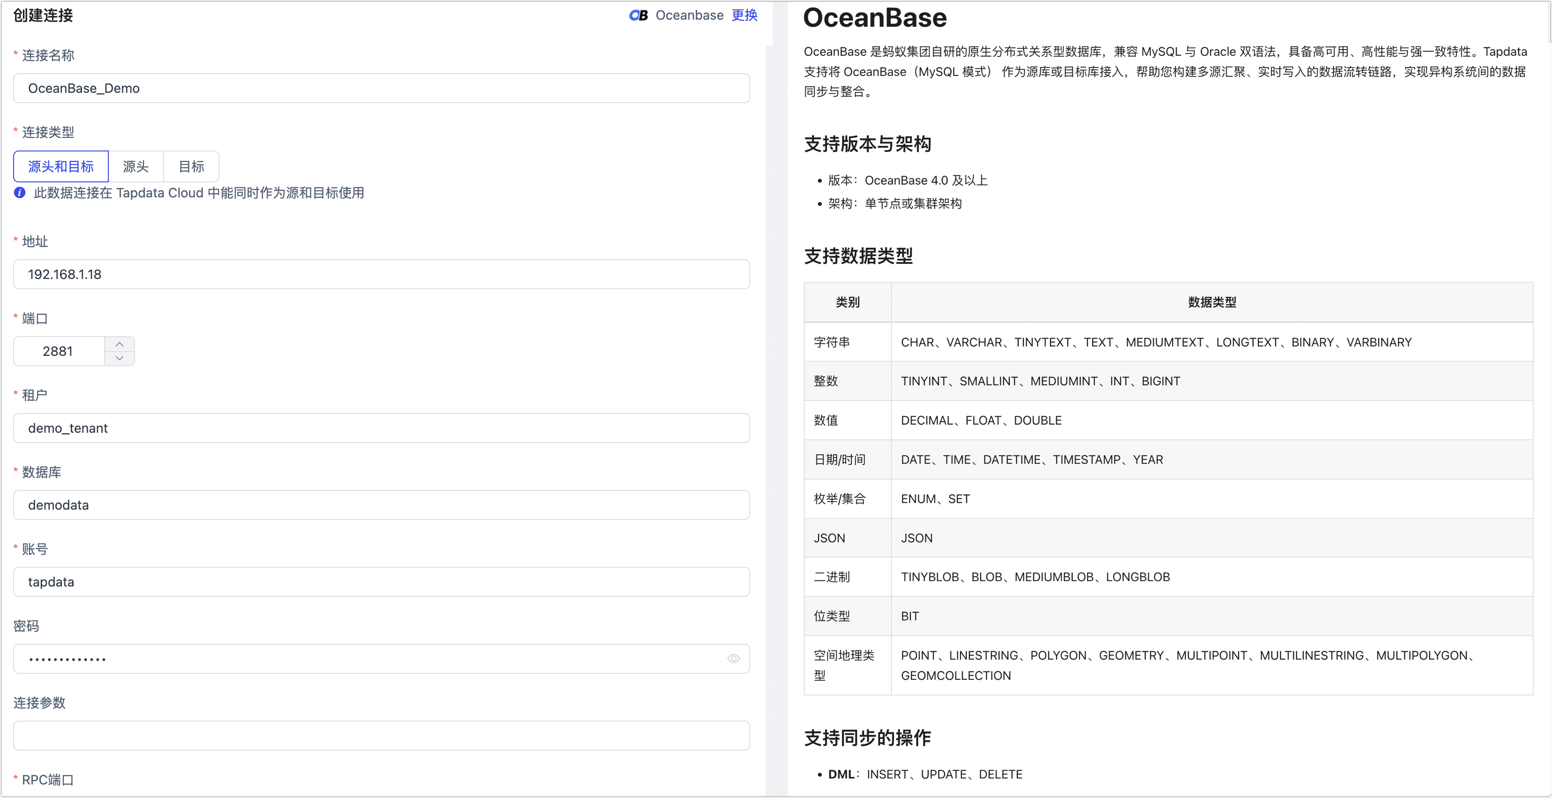Select the 源头和目标 connection type option
The height and width of the screenshot is (798, 1552).
coord(60,166)
